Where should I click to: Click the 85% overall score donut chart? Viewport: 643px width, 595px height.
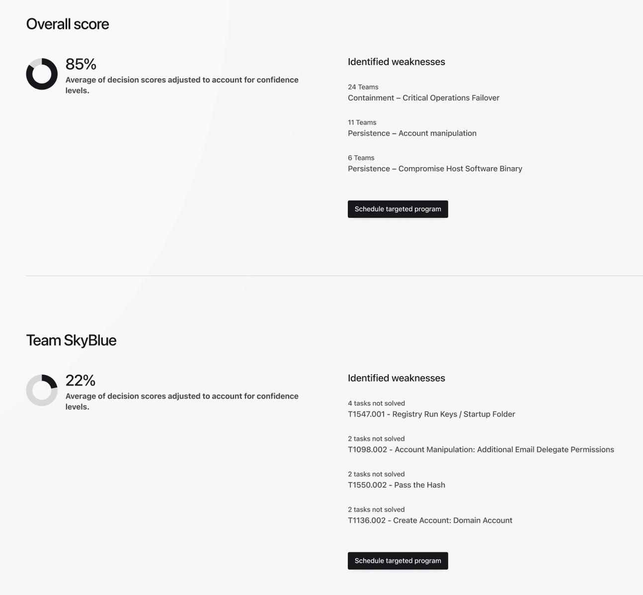[42, 74]
